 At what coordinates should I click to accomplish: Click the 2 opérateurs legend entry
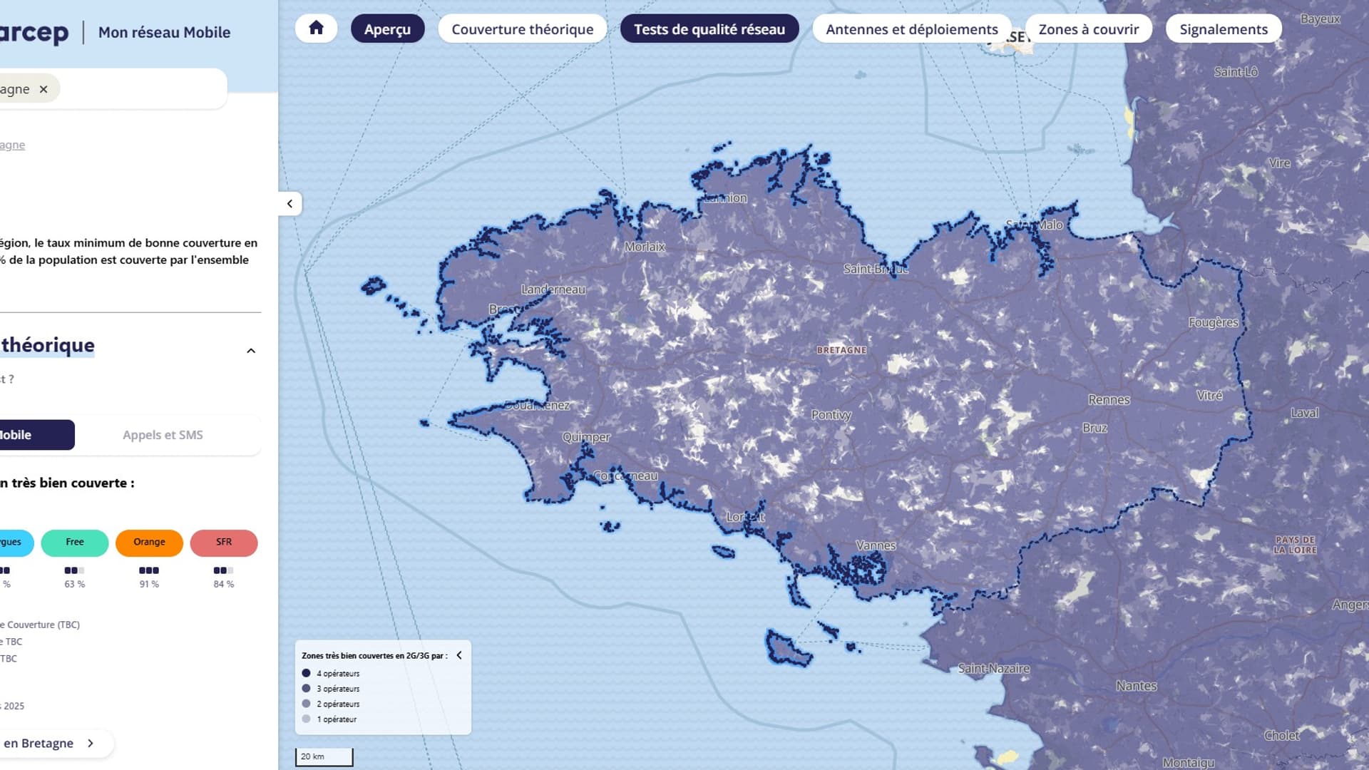coord(331,704)
